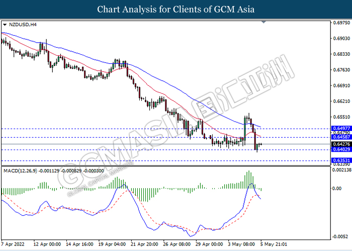Click the 21 Apr 20:00 time label

[145, 244]
